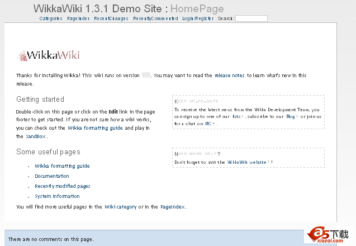Click the version number placeholder after 'runs on version'
This screenshot has height=246, width=356.
pos(146,75)
